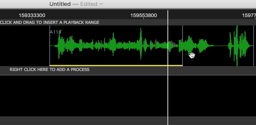Click the playhead line in the lower empty track
Screen dimensions: 256x125
tap(168, 96)
